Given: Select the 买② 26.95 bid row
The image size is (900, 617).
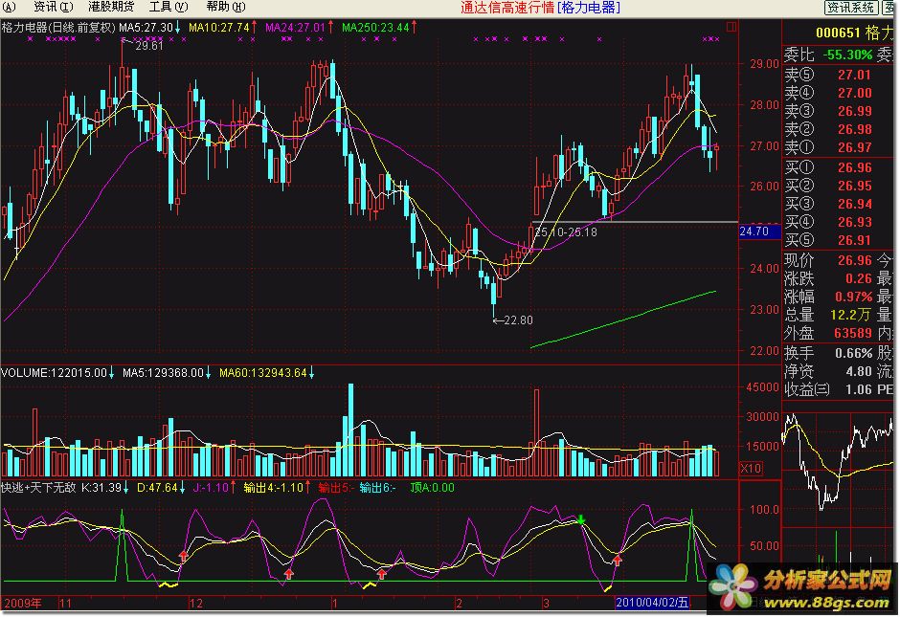Looking at the screenshot, I should (x=827, y=186).
